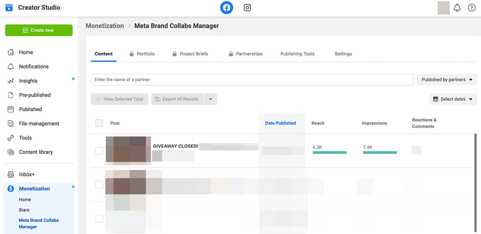Screen dimensions: 481x234
Task: Open the GIVEAWAY CLOSED! post thumbnail
Action: pyautogui.click(x=128, y=151)
